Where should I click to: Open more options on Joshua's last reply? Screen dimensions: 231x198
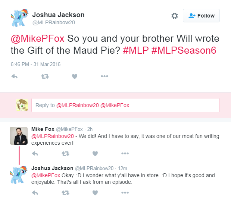[125, 192]
